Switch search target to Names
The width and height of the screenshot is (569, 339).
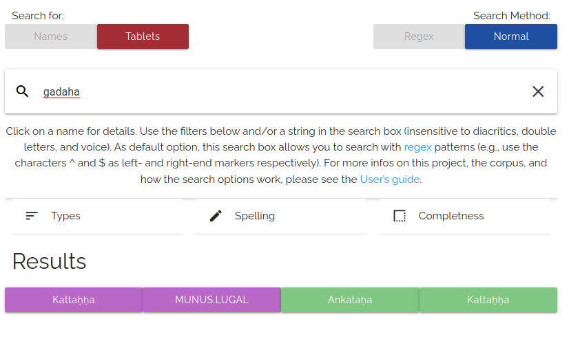[51, 36]
